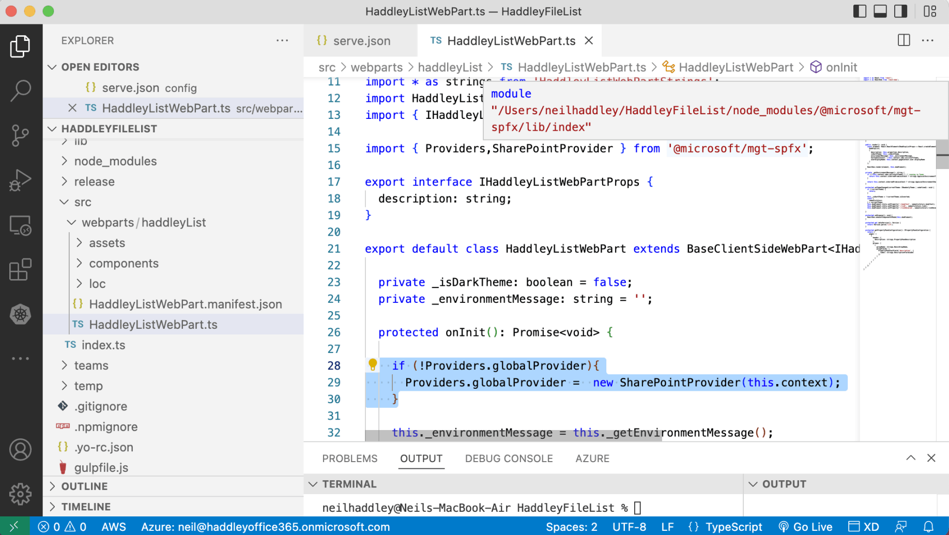The height and width of the screenshot is (535, 949).
Task: Open index.ts in the file explorer
Action: pyautogui.click(x=103, y=345)
